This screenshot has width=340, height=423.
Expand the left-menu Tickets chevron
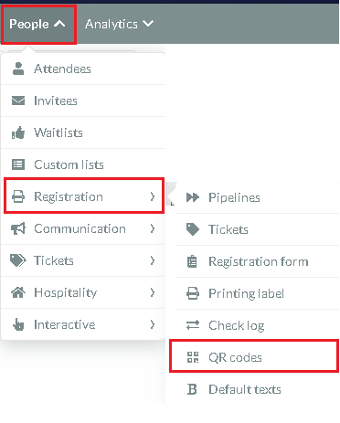tap(153, 260)
